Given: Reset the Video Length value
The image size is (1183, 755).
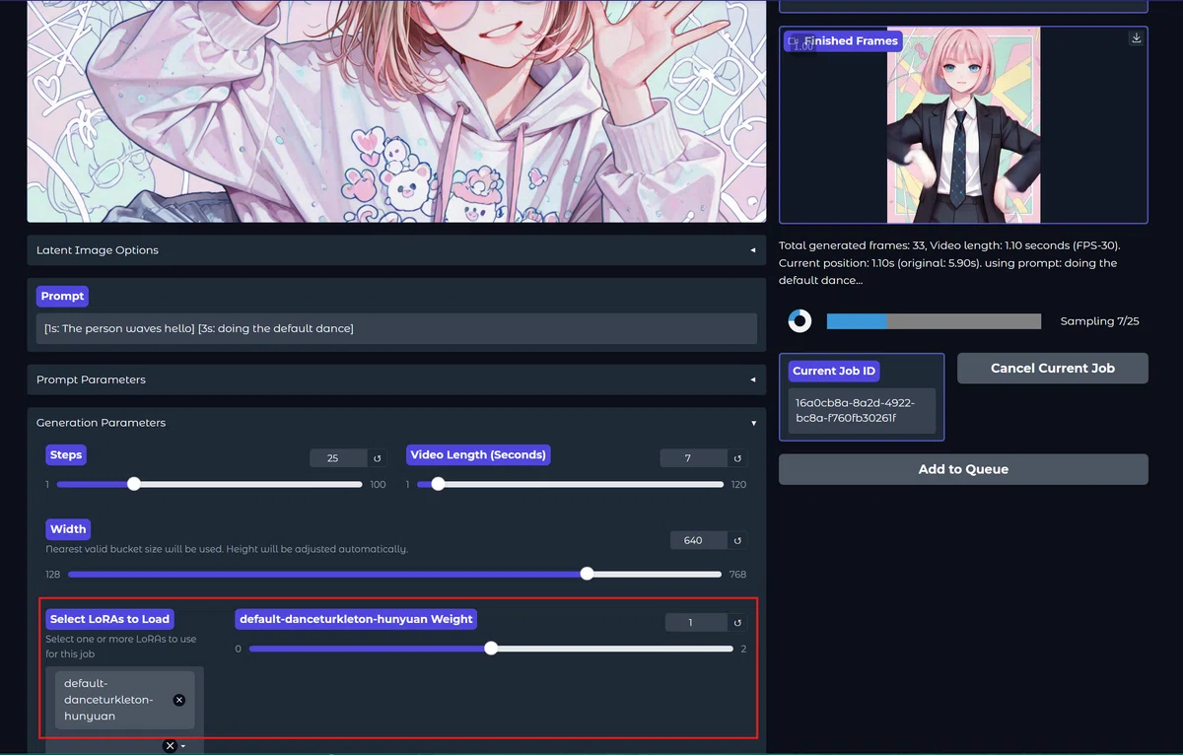Looking at the screenshot, I should click(737, 458).
